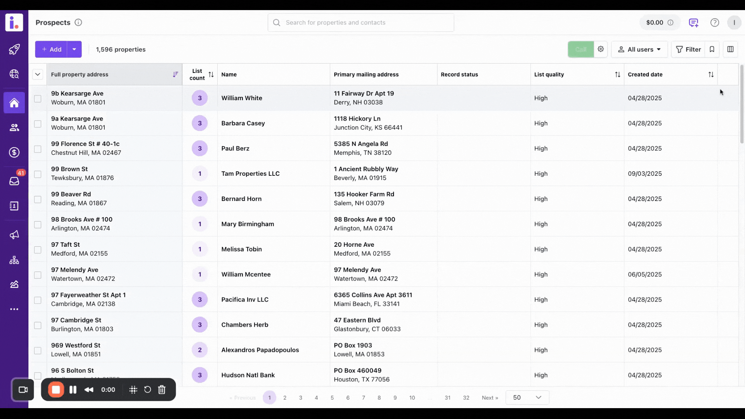Open the globe prospecting tool in sidebar
The width and height of the screenshot is (745, 419).
(x=14, y=74)
